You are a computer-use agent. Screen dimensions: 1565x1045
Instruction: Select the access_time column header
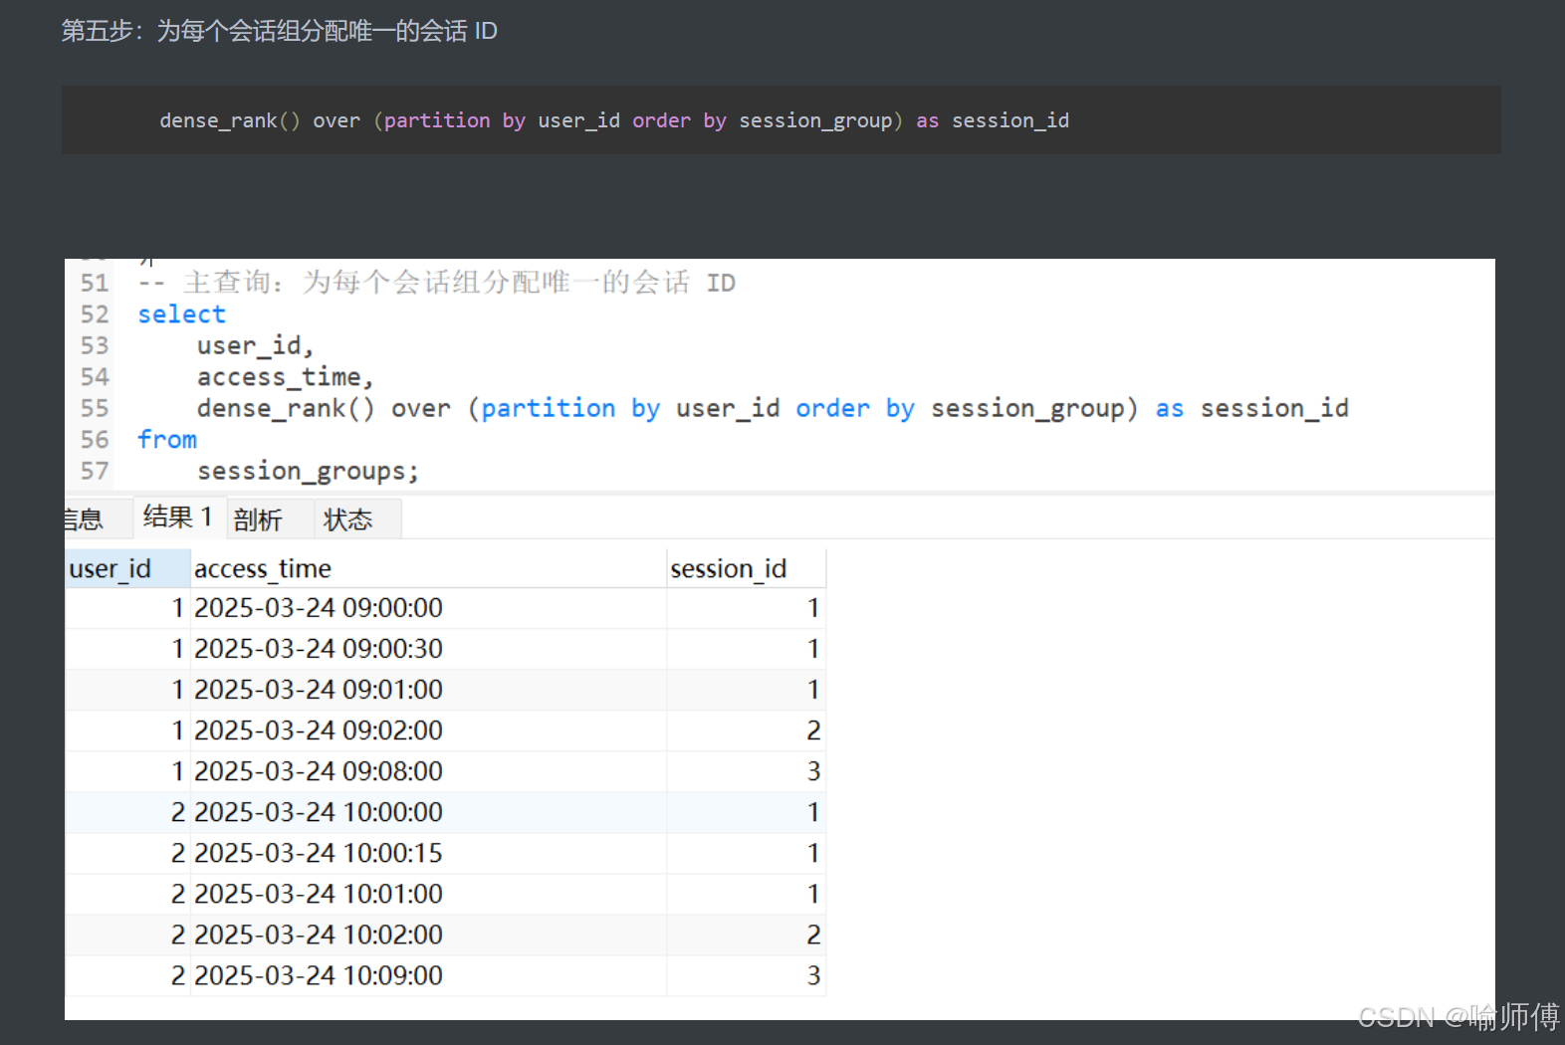[428, 568]
